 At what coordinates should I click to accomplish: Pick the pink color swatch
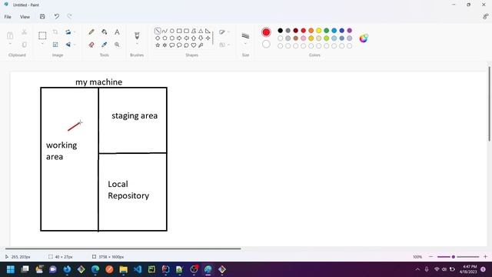pos(304,38)
